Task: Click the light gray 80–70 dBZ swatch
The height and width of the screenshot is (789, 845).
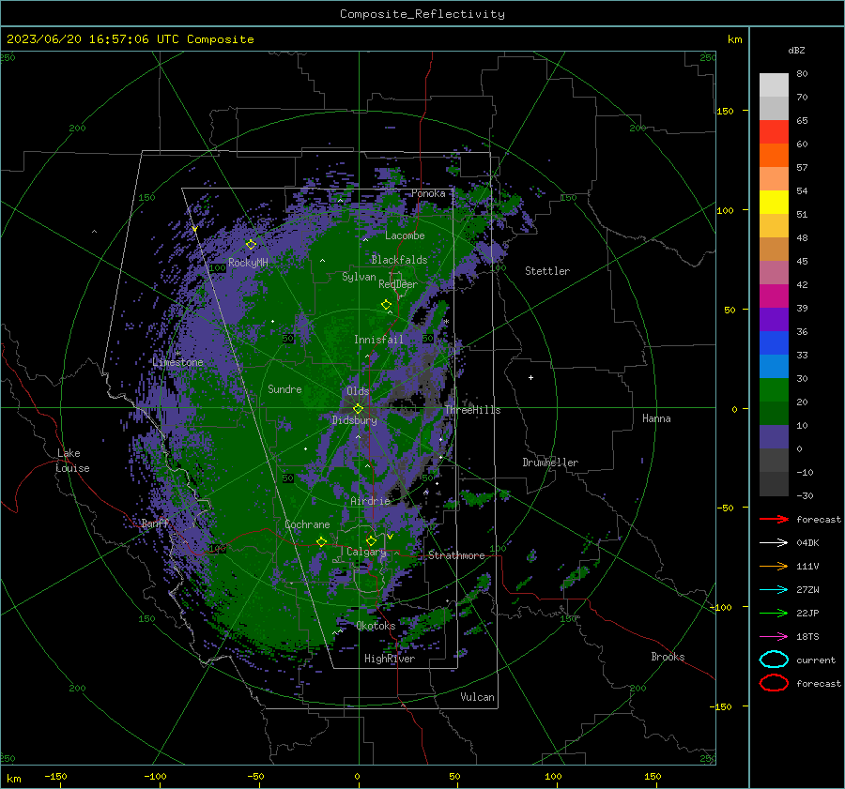Action: (x=774, y=85)
